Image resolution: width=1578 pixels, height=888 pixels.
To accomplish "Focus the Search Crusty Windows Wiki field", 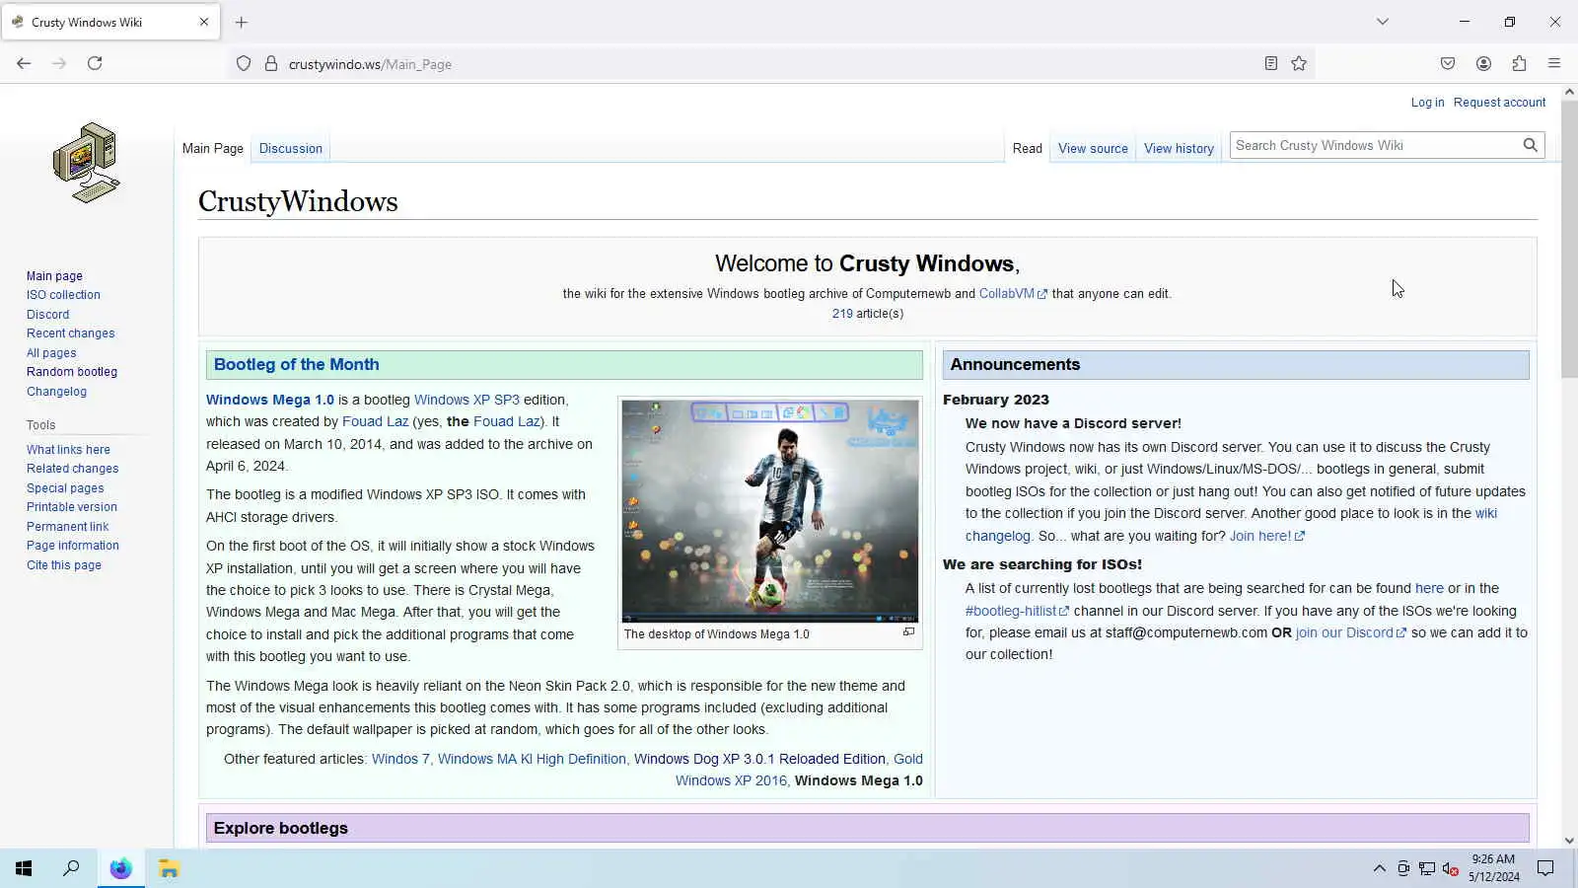I will [1376, 145].
